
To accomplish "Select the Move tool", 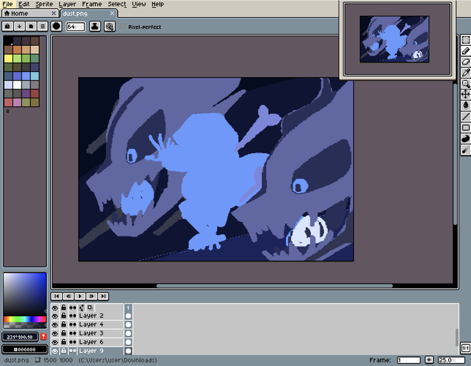I will coord(465,94).
